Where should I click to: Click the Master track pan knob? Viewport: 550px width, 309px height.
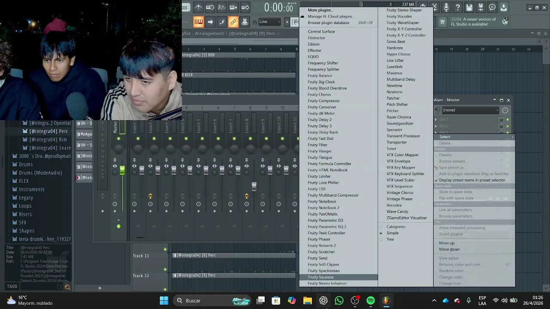point(119,149)
